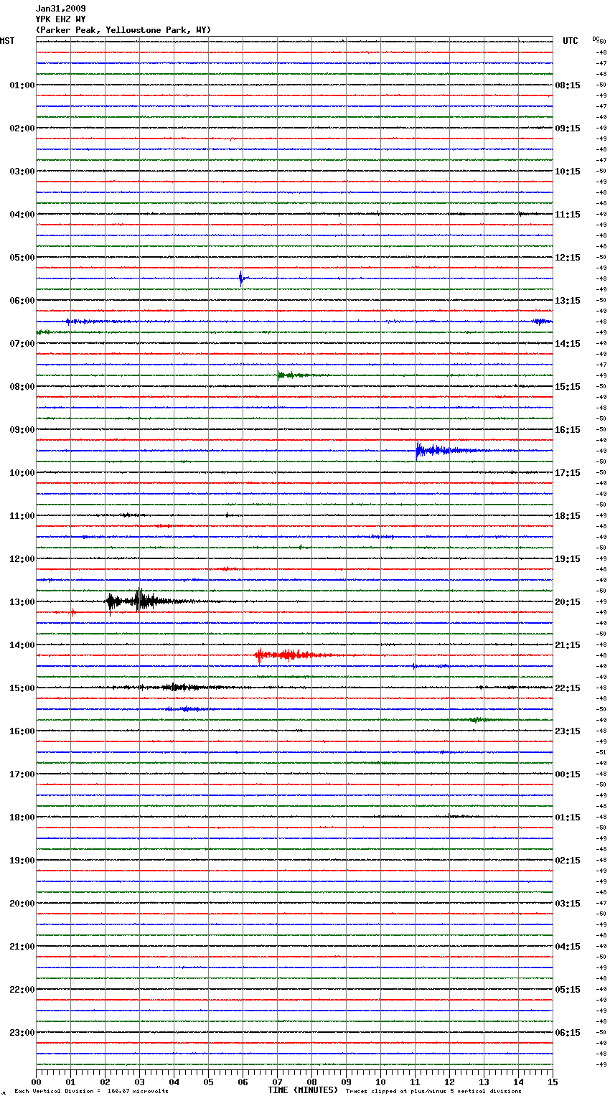This screenshot has height=1101, width=610.
Task: Select the MST hour label '02:00'
Action: pyautogui.click(x=22, y=128)
